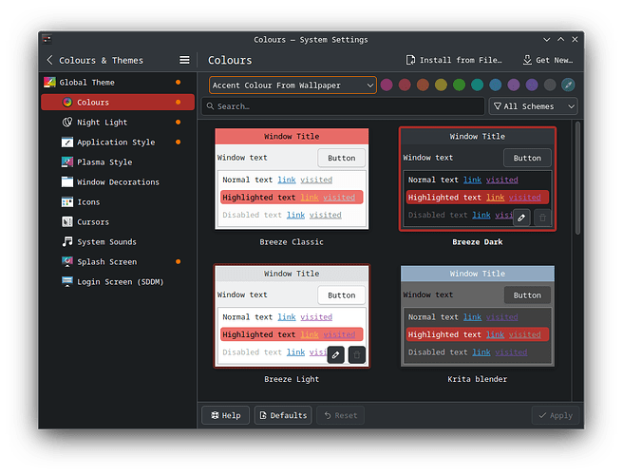Choose the teal accent colour
The width and height of the screenshot is (623, 475).
(x=477, y=85)
